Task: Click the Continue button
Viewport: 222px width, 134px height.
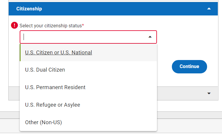Action: point(189,67)
